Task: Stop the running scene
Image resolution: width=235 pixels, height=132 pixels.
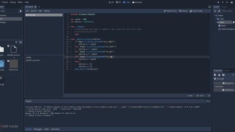Action: click(227, 2)
